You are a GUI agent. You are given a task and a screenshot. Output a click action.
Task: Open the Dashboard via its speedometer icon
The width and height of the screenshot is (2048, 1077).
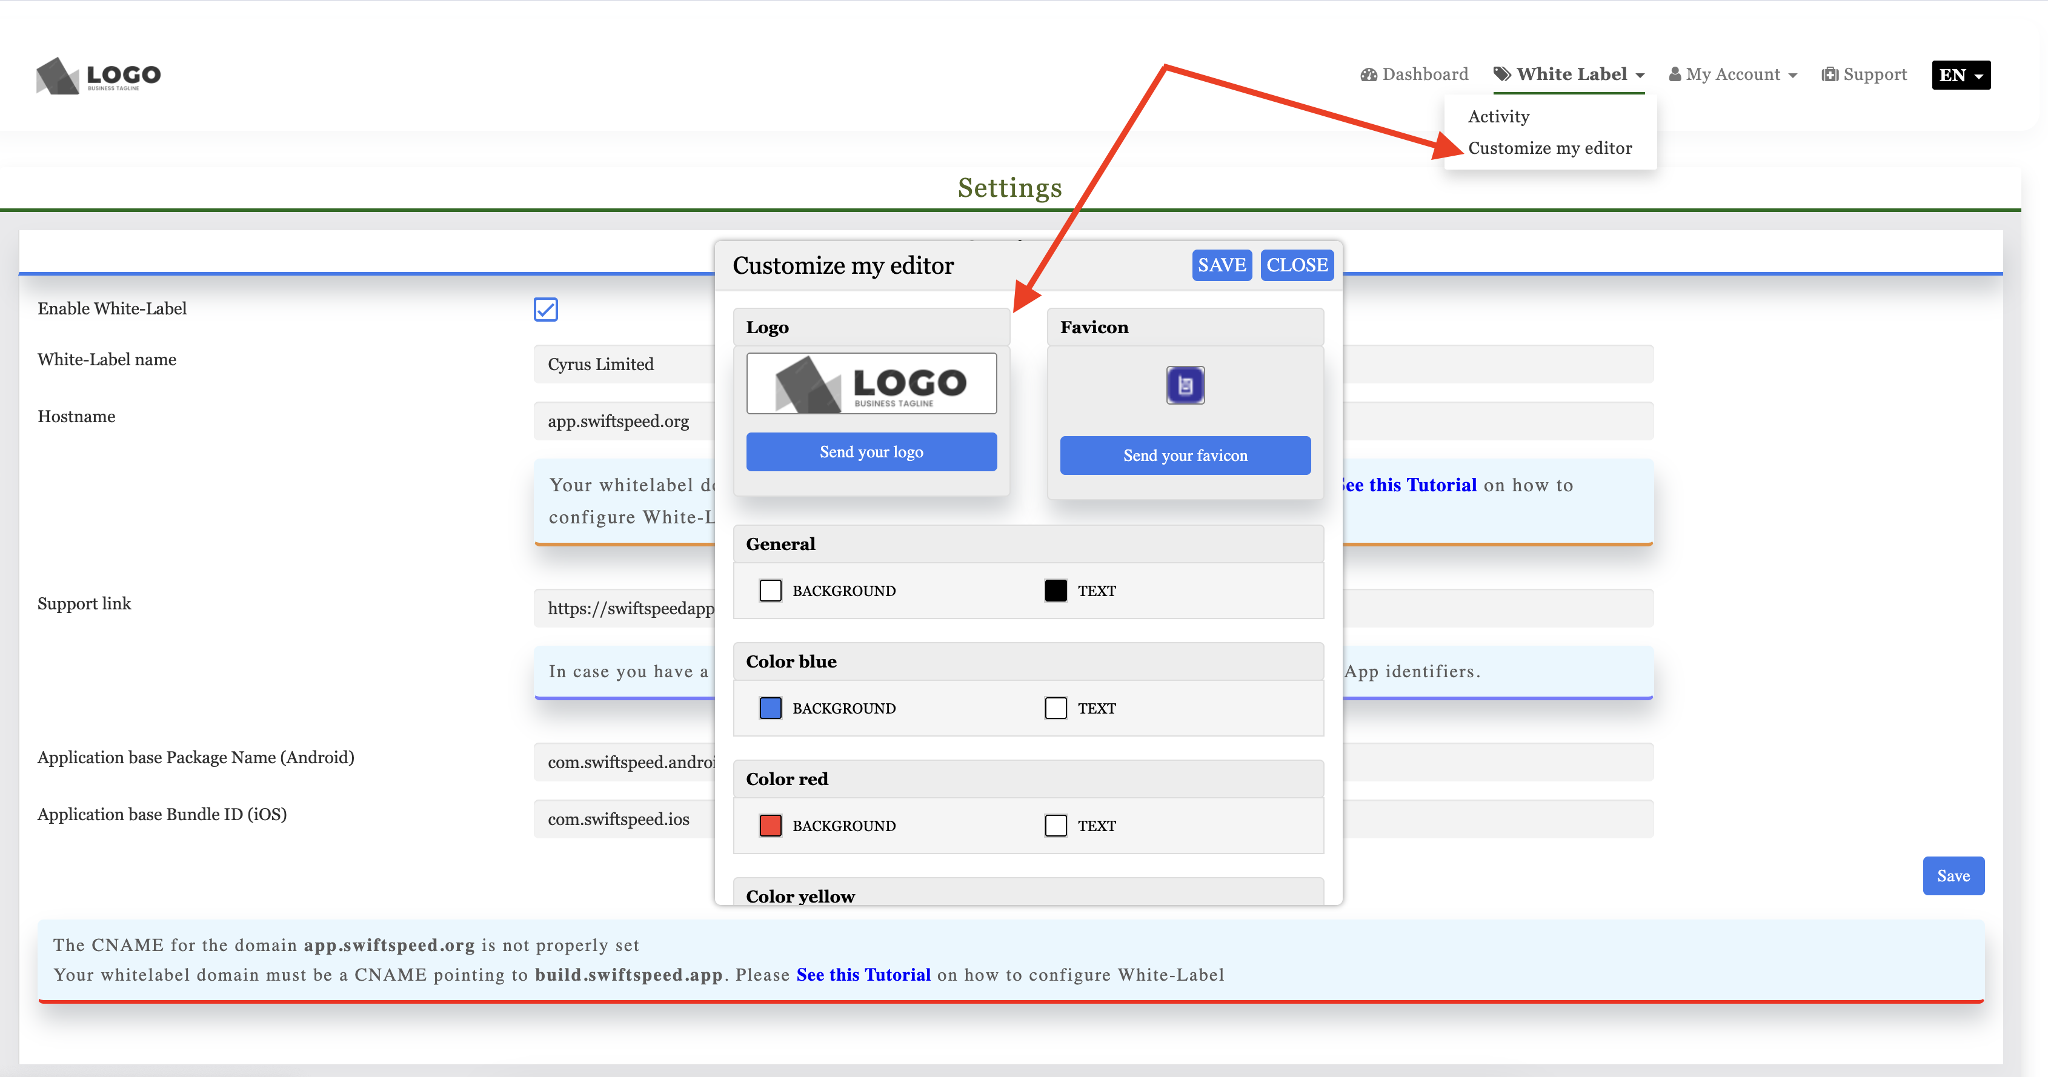coord(1369,74)
